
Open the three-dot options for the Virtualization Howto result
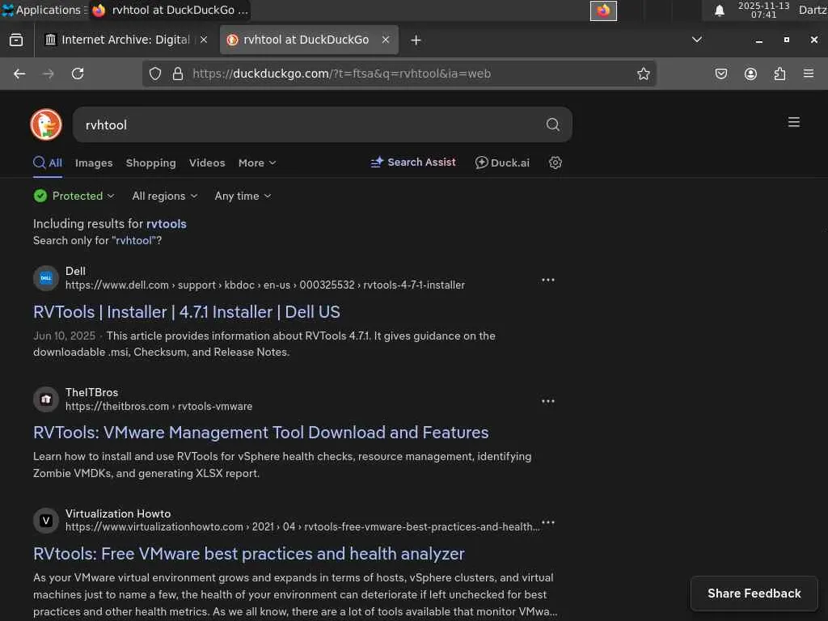coord(548,522)
